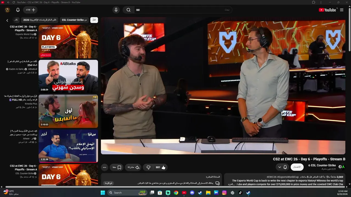Expand the video description (المزيد)

click(231, 184)
